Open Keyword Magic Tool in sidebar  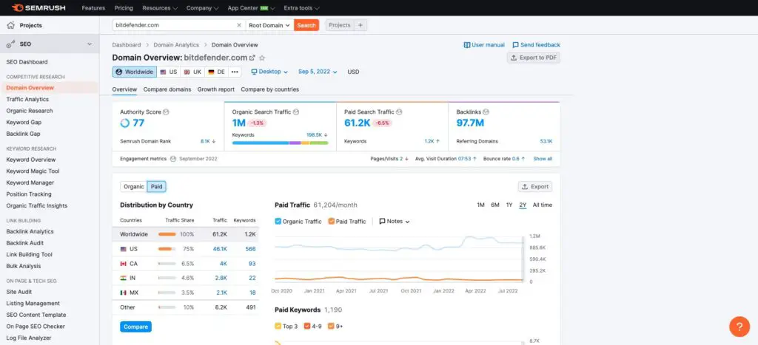(x=33, y=171)
